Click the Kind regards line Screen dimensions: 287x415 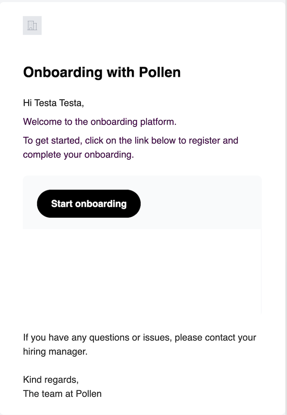[51, 380]
